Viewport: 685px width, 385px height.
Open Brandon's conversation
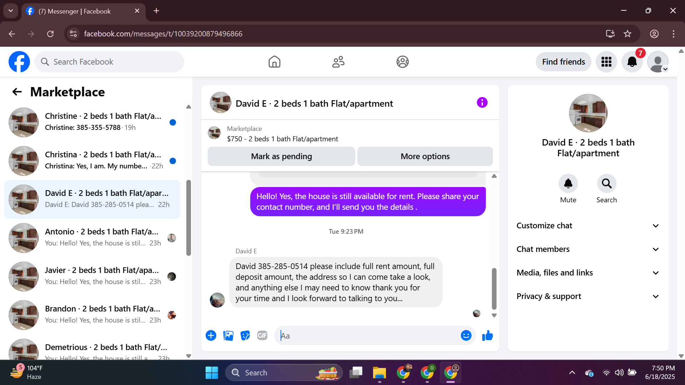[92, 315]
